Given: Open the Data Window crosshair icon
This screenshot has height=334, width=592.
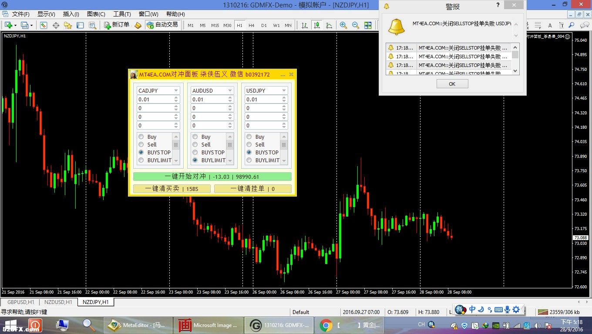Looking at the screenshot, I should coord(56,25).
